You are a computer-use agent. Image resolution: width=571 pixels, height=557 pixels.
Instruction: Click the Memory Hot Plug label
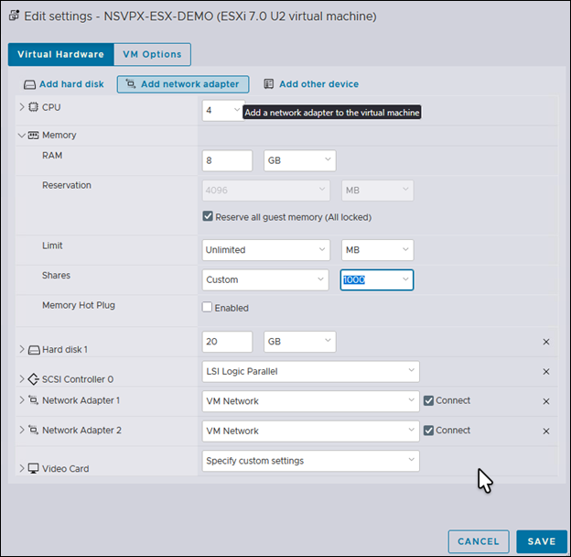79,305
